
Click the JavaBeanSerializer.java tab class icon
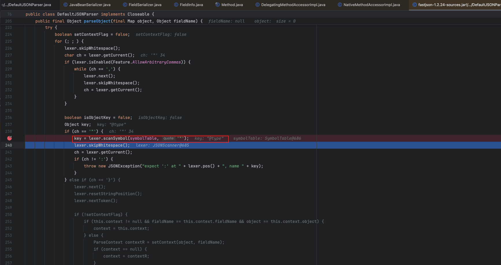[x=66, y=5]
